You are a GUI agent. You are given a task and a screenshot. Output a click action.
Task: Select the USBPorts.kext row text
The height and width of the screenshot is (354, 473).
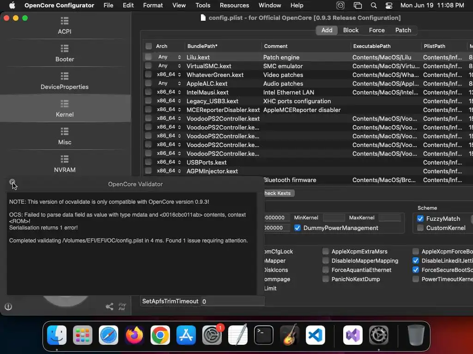206,162
